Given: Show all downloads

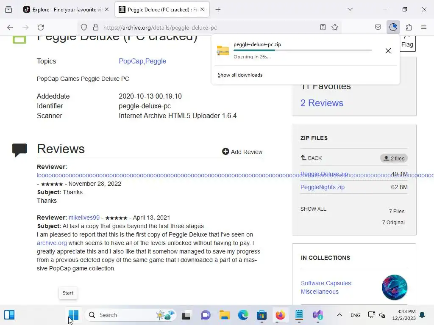Looking at the screenshot, I should 240,75.
